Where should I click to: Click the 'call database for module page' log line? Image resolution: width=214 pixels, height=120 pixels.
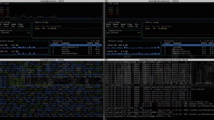point(157,102)
